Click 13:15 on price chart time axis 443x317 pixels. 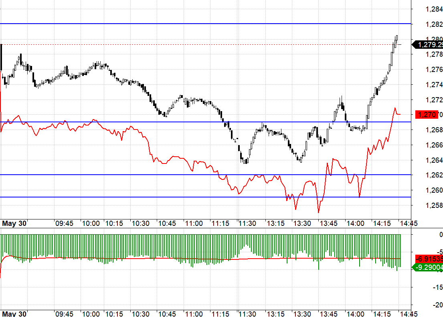tap(276, 223)
